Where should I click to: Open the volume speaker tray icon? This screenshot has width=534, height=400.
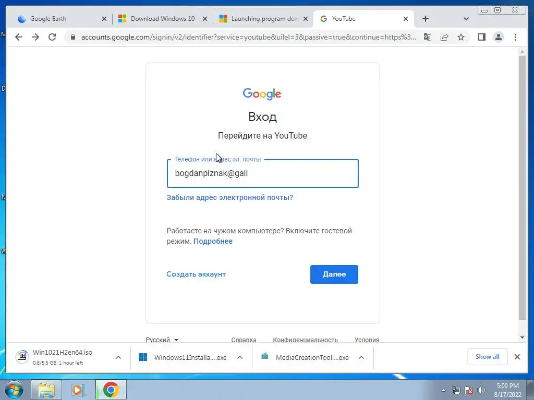click(481, 390)
